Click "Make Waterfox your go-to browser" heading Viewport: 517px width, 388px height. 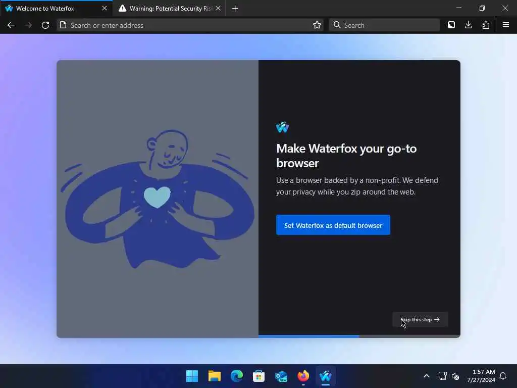[346, 156]
